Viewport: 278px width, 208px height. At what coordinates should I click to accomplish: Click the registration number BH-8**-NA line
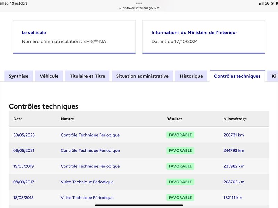click(64, 41)
